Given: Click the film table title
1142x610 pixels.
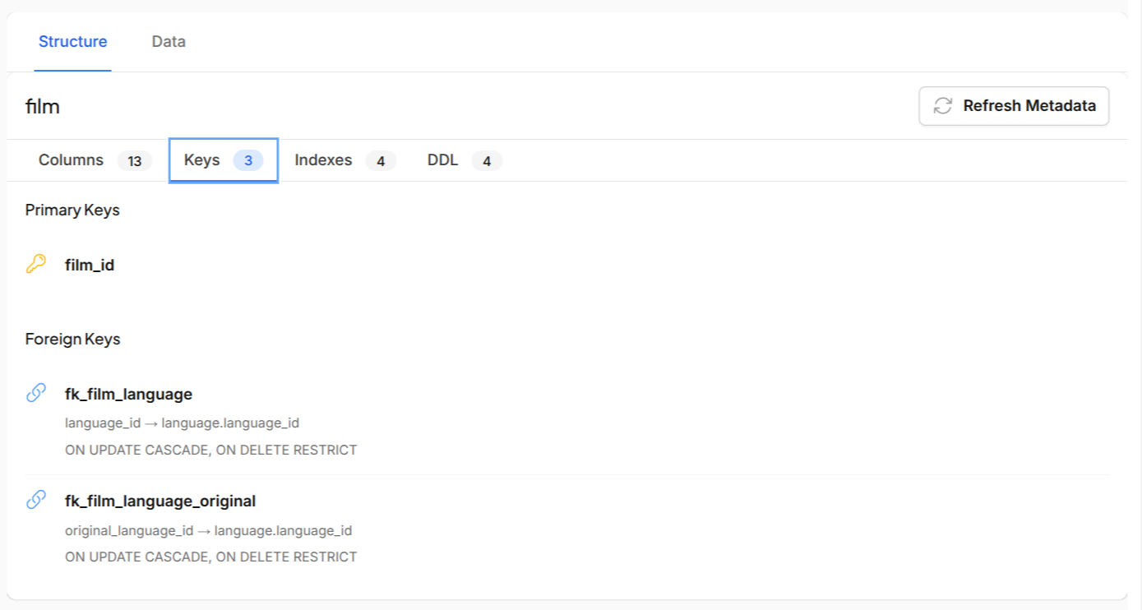Looking at the screenshot, I should (x=43, y=106).
